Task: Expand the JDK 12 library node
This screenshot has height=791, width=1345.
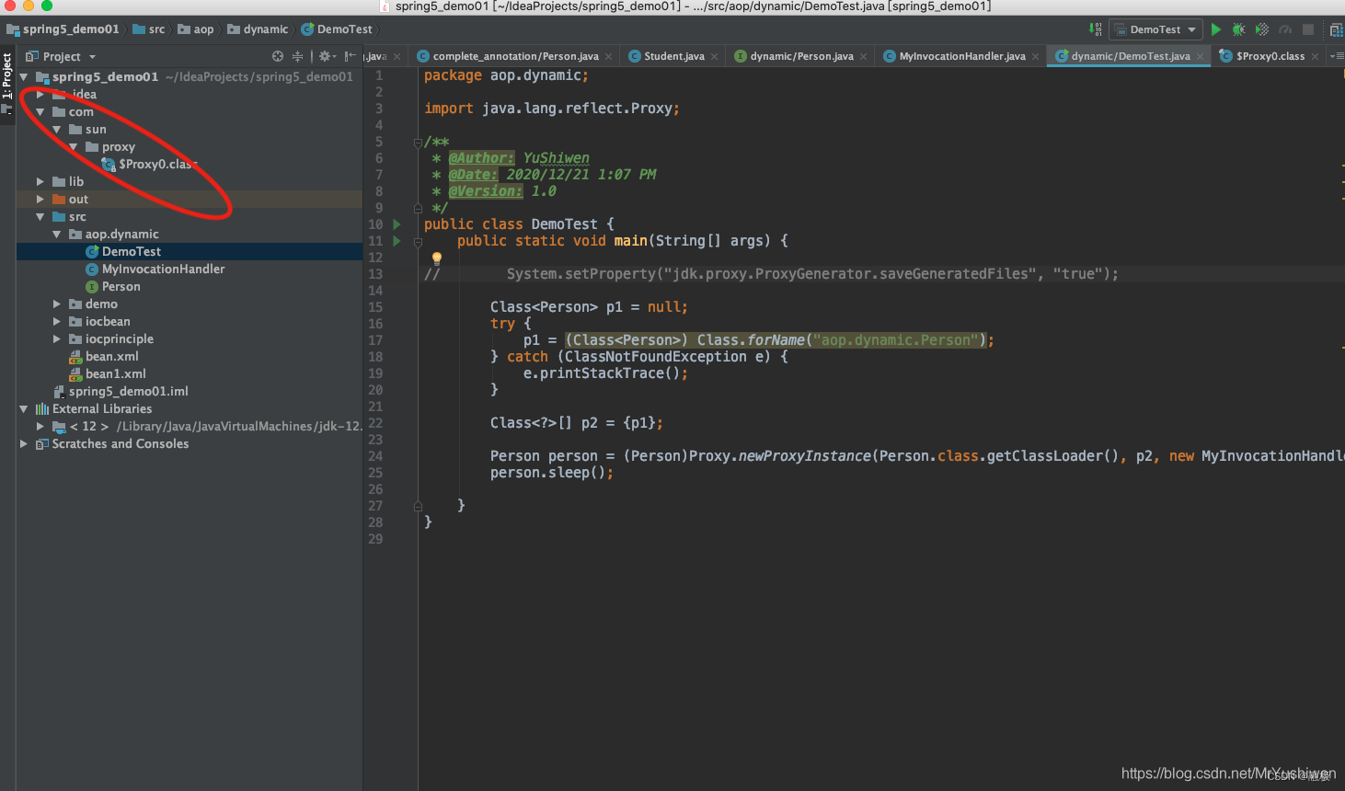Action: coord(40,427)
